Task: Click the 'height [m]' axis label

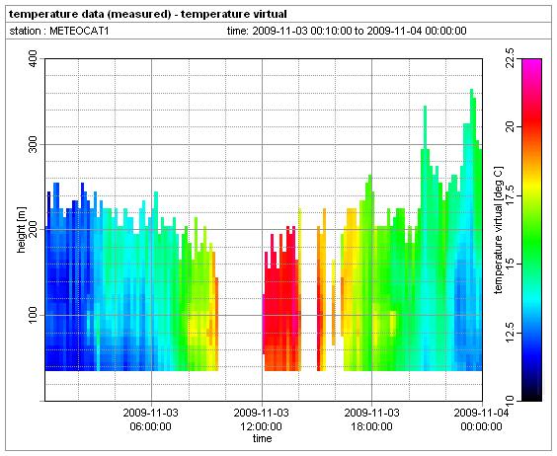Action: 22,230
